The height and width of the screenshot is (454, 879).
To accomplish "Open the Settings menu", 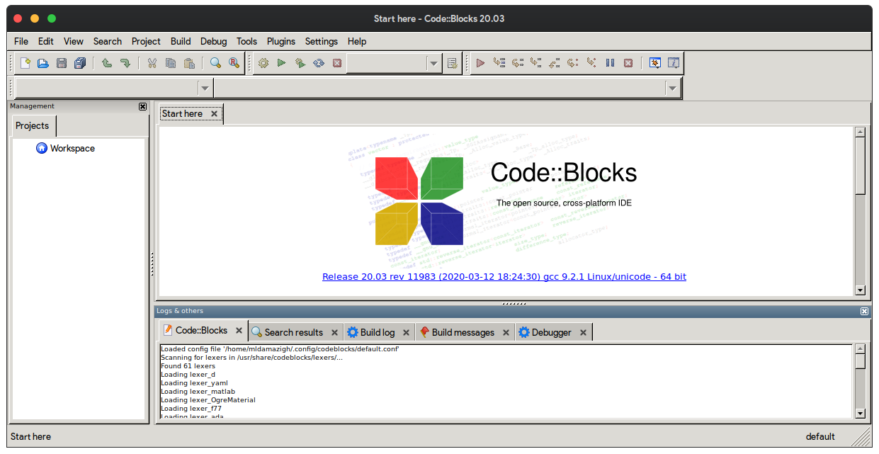I will coord(321,41).
